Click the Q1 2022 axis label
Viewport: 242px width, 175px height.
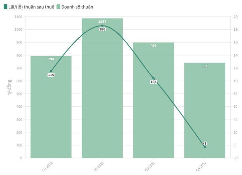tap(47, 166)
